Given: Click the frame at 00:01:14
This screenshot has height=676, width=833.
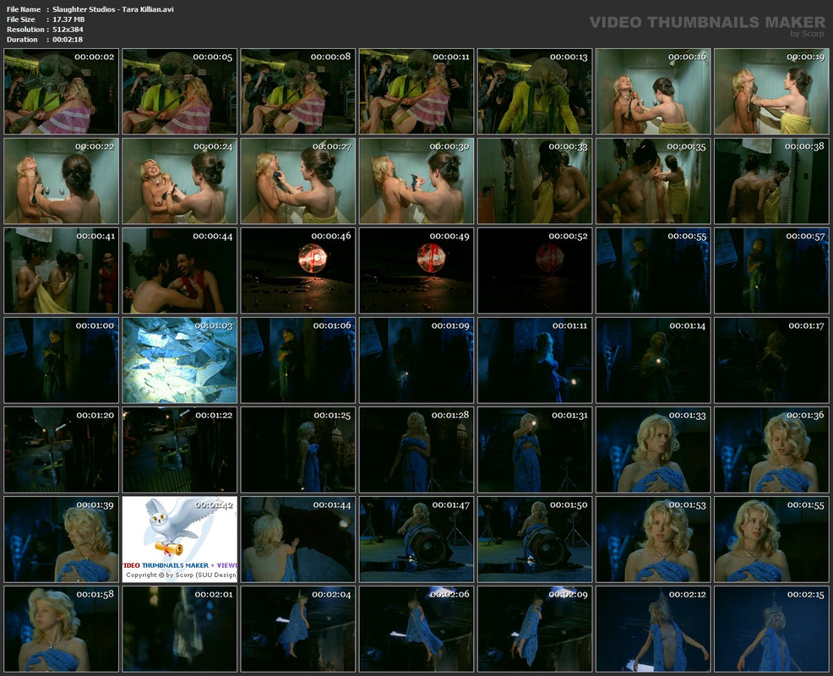Looking at the screenshot, I should (x=653, y=360).
